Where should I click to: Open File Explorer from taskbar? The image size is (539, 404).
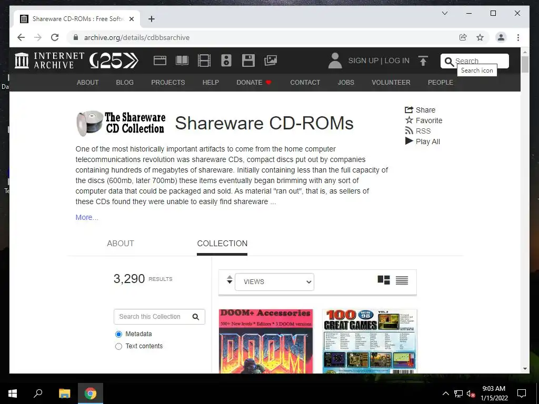point(64,393)
